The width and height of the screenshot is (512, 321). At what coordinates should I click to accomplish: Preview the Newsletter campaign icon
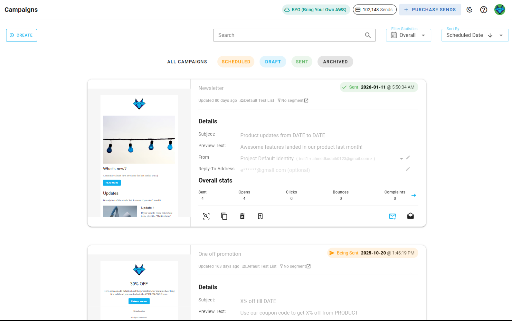point(206,216)
